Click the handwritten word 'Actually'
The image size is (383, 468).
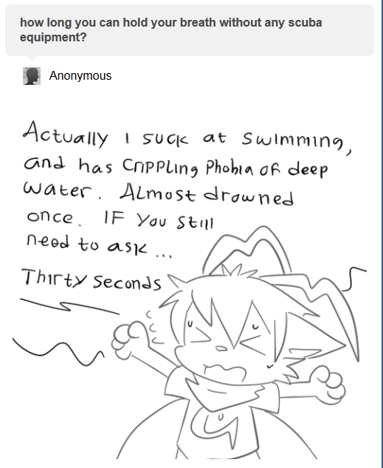click(x=65, y=134)
